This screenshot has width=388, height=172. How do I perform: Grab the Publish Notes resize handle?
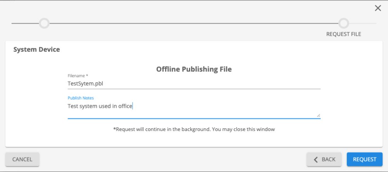tap(319, 115)
